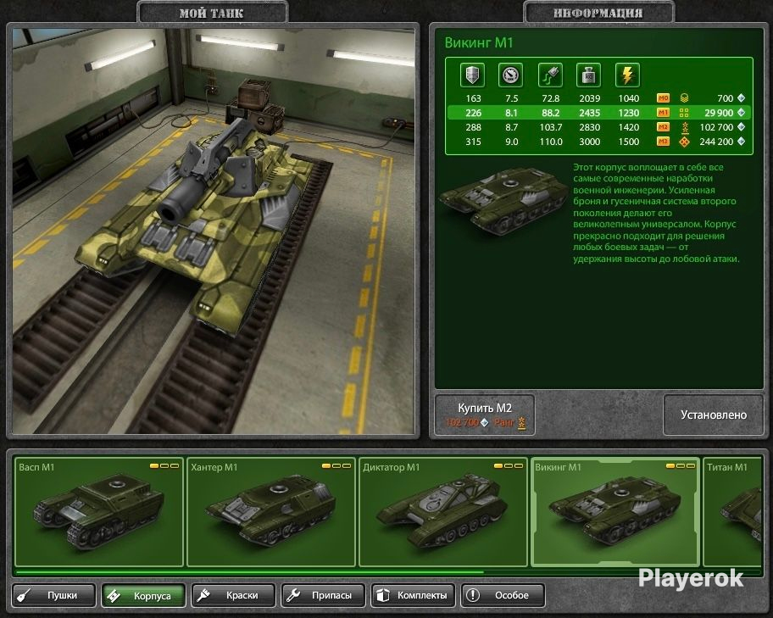773x618 pixels.
Task: Open the Особое (special) category
Action: pos(503,595)
